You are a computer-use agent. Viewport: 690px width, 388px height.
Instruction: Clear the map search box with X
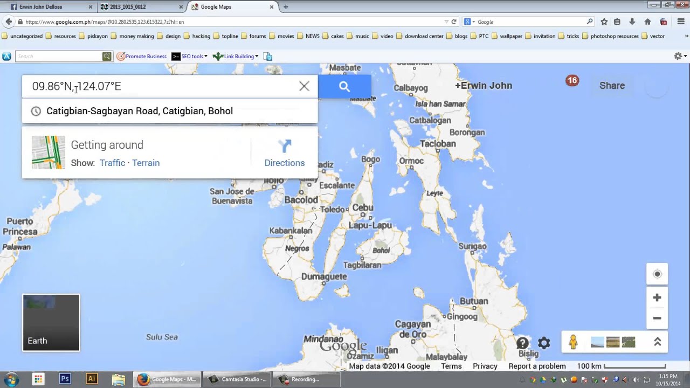pos(304,86)
